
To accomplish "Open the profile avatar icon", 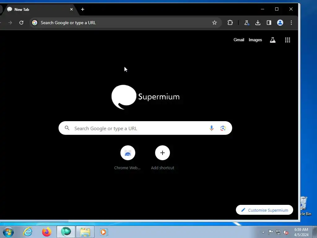I will (280, 23).
